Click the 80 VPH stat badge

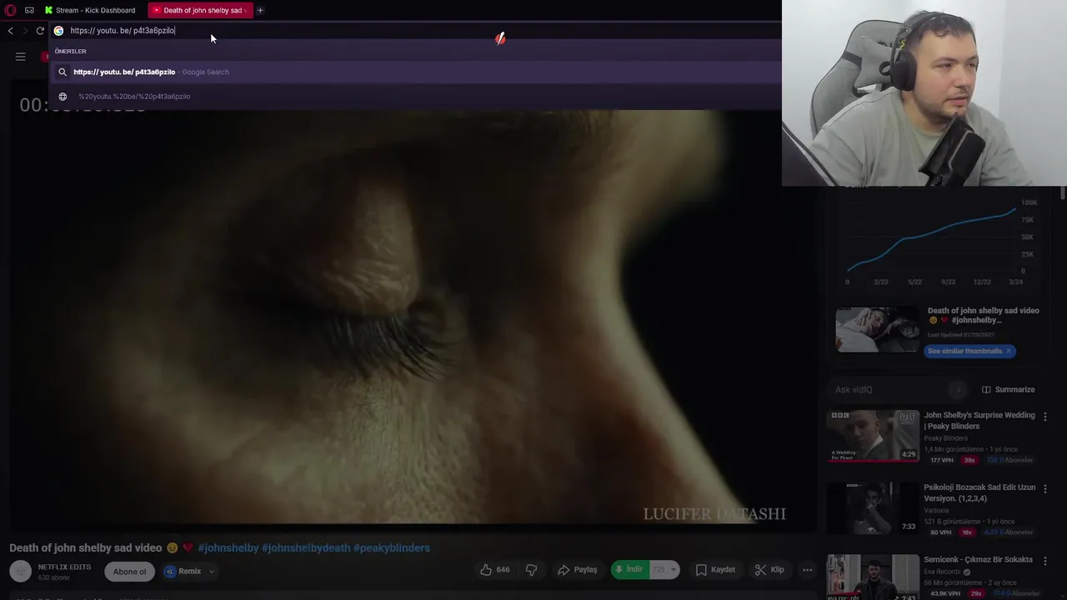pos(940,532)
